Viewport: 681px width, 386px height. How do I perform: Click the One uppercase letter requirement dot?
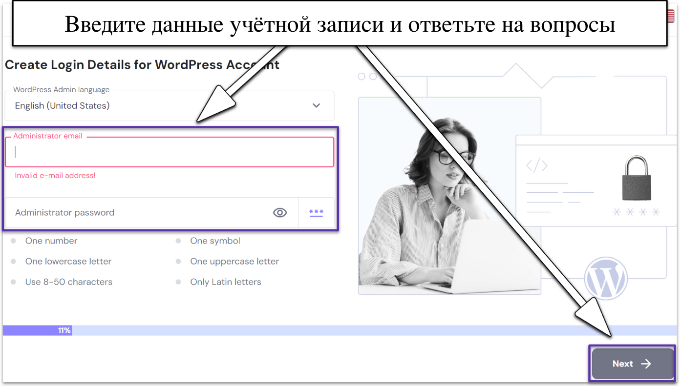pyautogui.click(x=178, y=261)
